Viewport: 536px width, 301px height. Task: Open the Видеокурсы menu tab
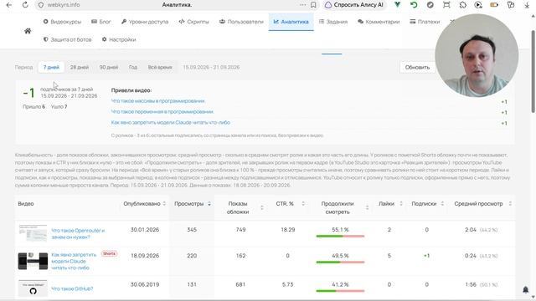(62, 22)
